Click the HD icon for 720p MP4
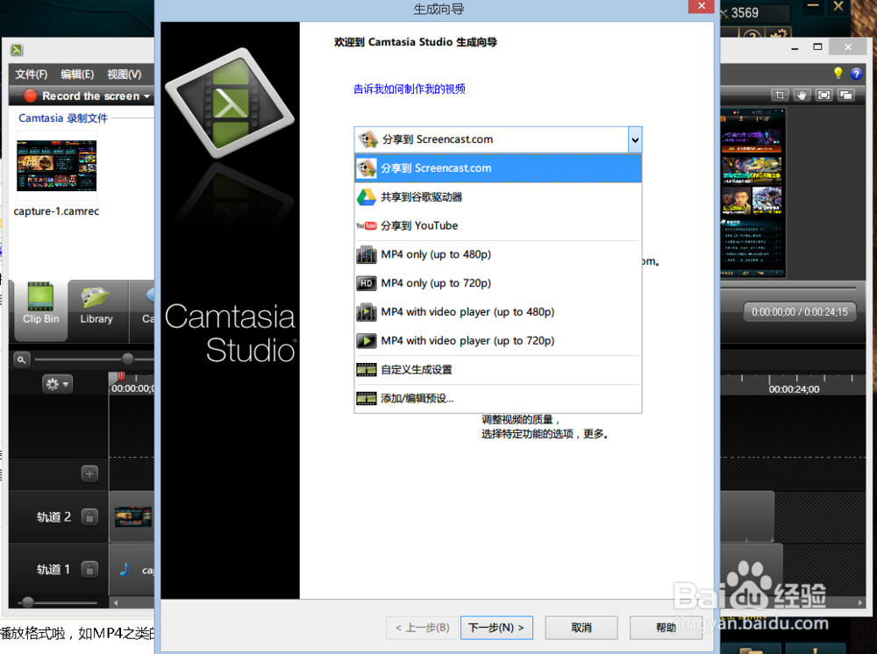 click(367, 283)
